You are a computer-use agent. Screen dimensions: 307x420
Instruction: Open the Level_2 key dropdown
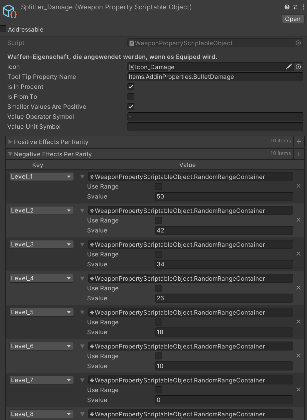(x=41, y=210)
